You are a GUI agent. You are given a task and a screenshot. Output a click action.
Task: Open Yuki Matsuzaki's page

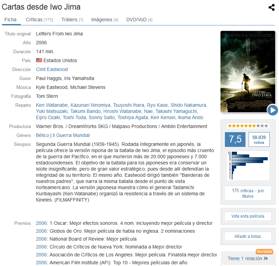52,111
